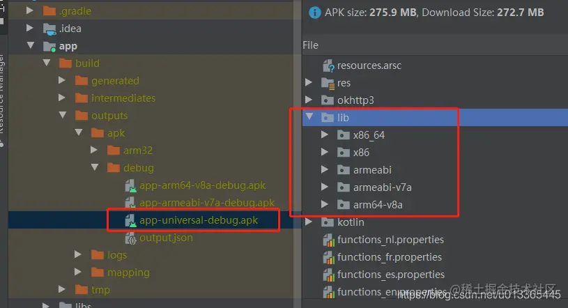Expand the .gradle folder arrow
The height and width of the screenshot is (308, 568).
click(x=30, y=10)
